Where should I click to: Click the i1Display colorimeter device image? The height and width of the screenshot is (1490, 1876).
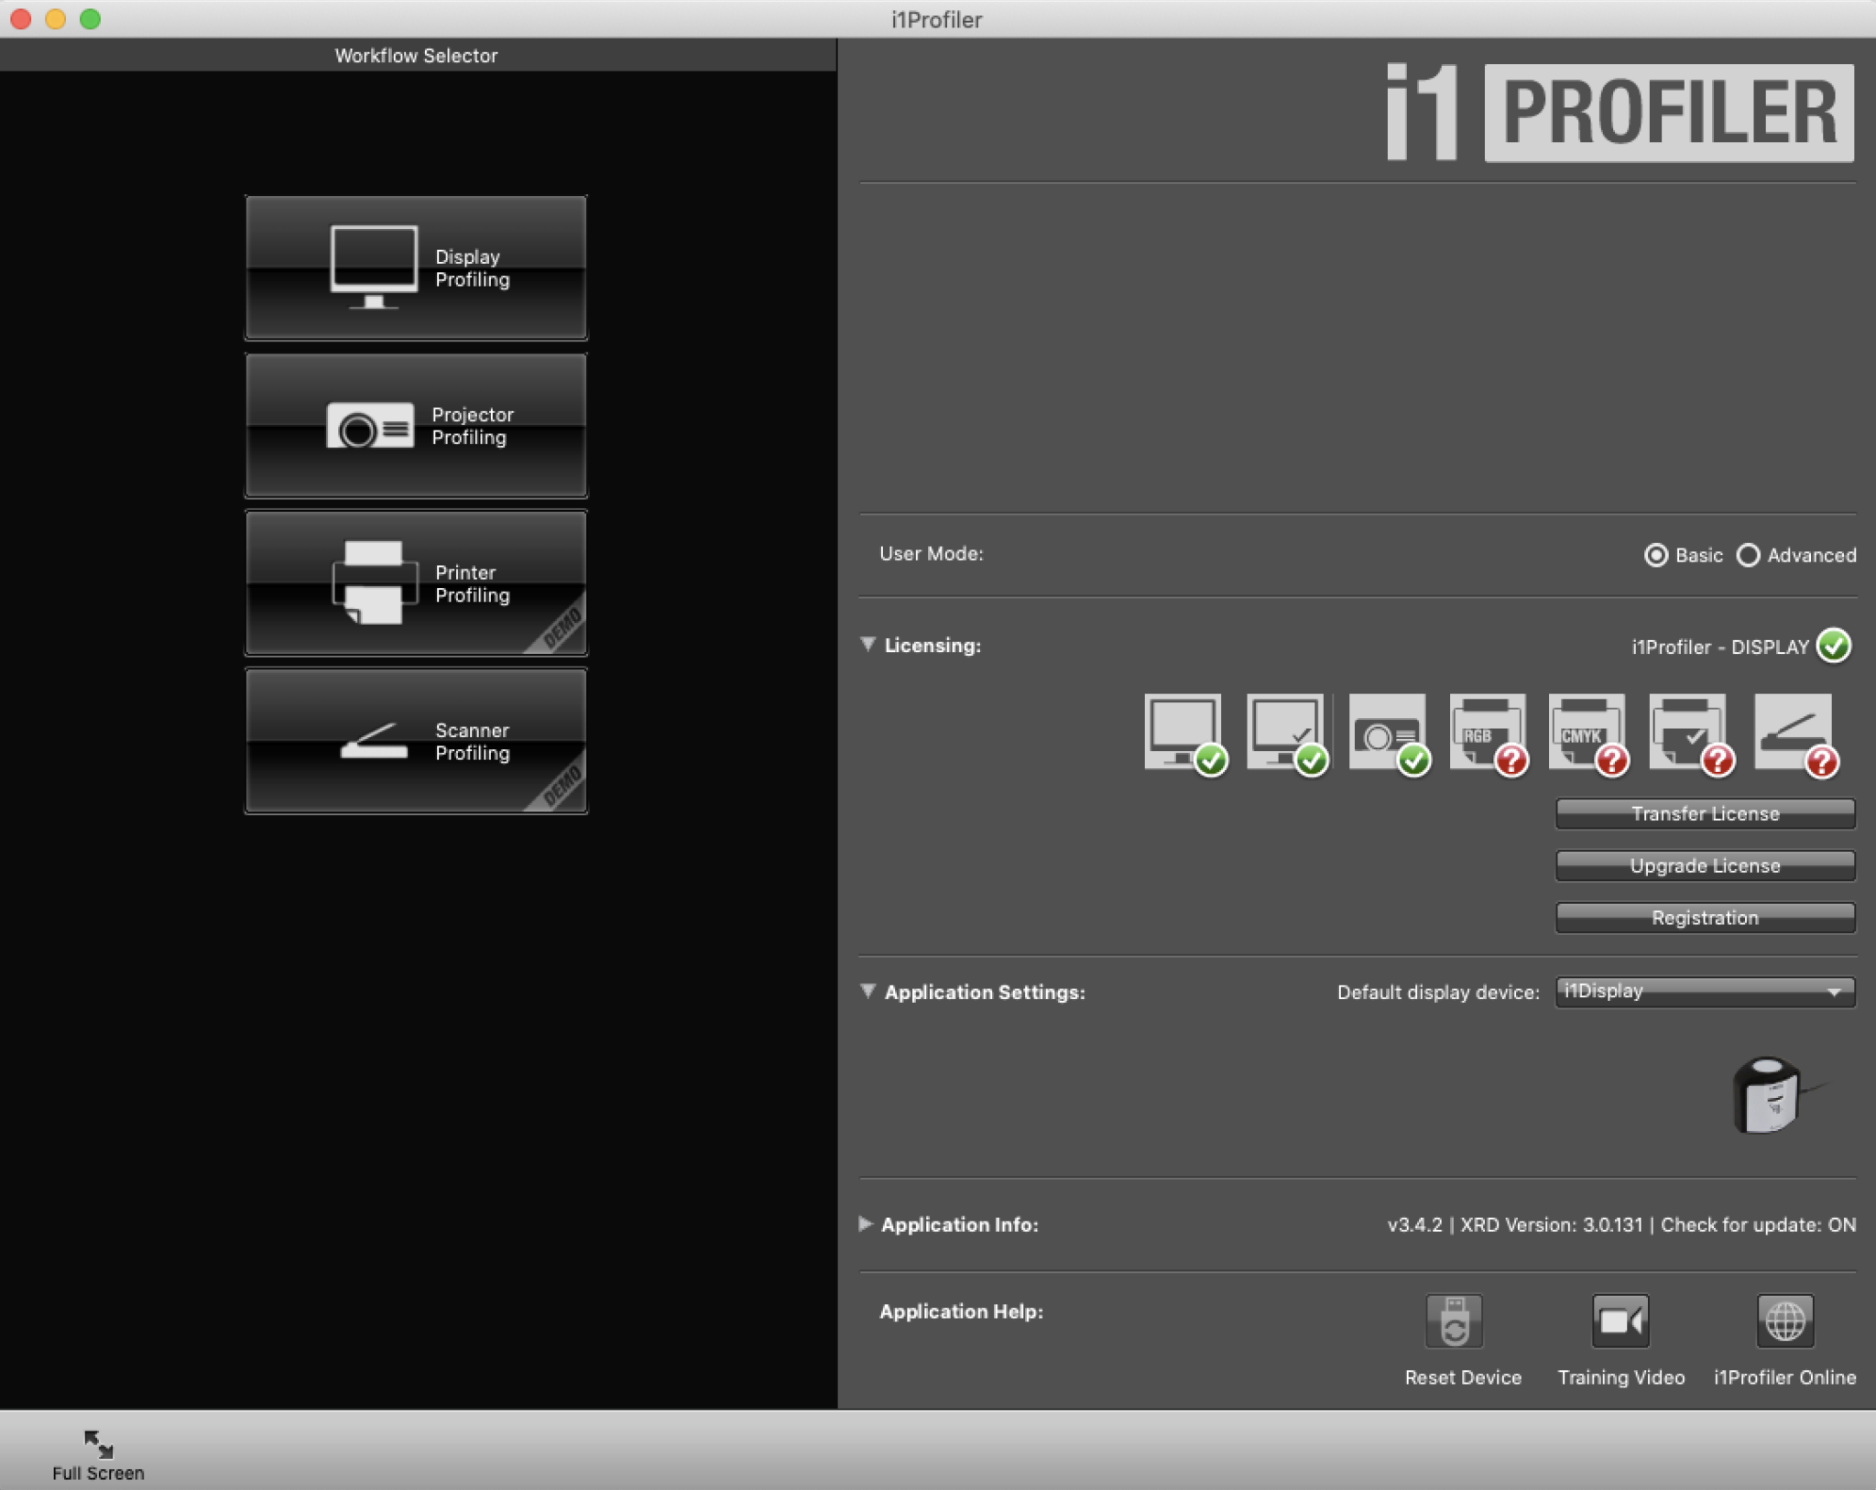pos(1769,1095)
